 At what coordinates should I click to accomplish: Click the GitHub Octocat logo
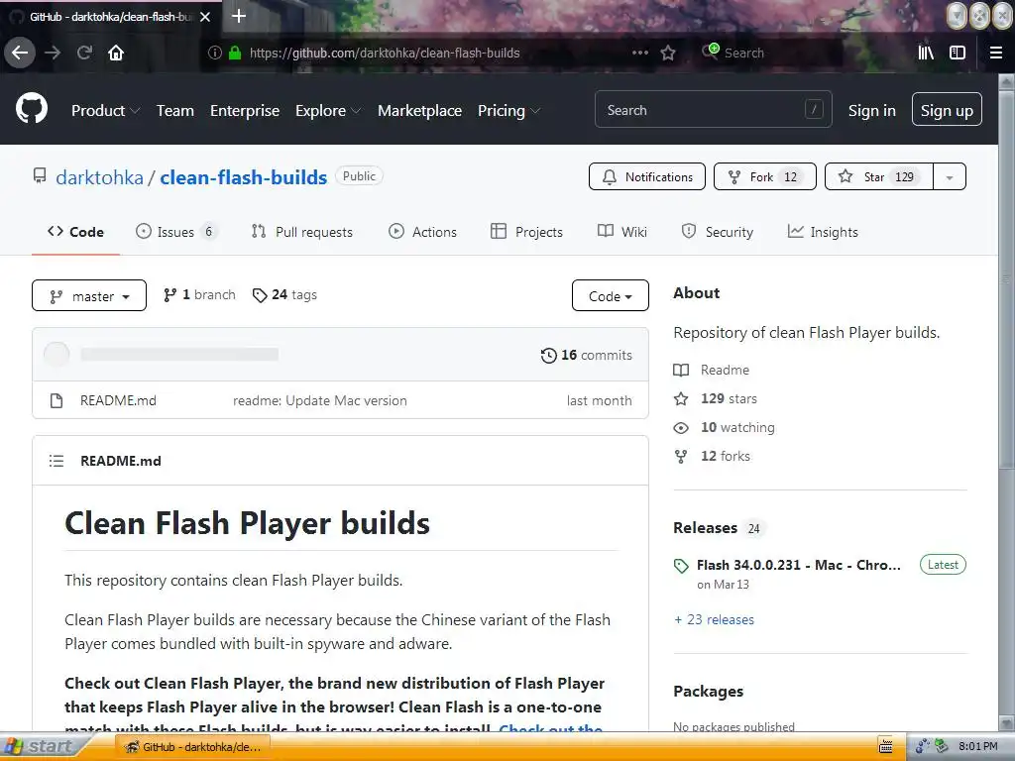tap(31, 109)
